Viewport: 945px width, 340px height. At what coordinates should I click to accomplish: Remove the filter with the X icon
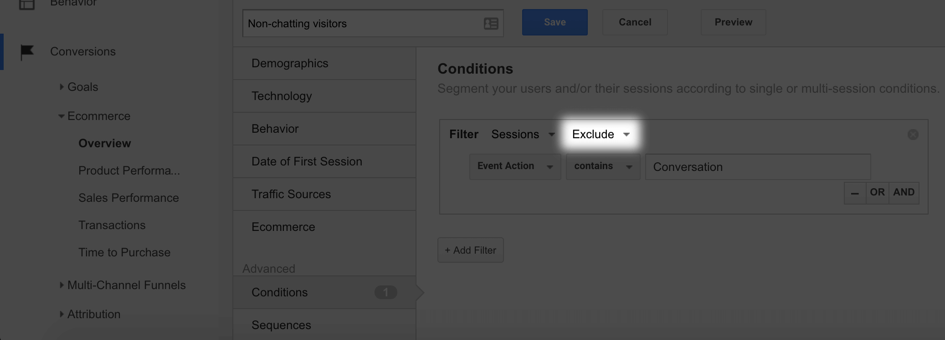tap(913, 135)
